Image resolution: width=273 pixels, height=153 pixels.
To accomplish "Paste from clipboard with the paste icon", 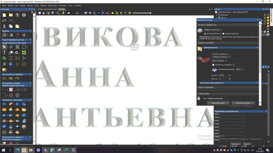I will coord(17,26).
